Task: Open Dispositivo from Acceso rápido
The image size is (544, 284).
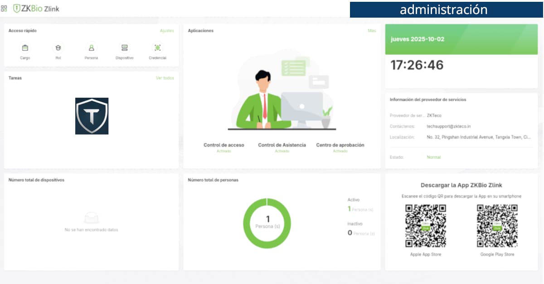Action: pos(124,47)
